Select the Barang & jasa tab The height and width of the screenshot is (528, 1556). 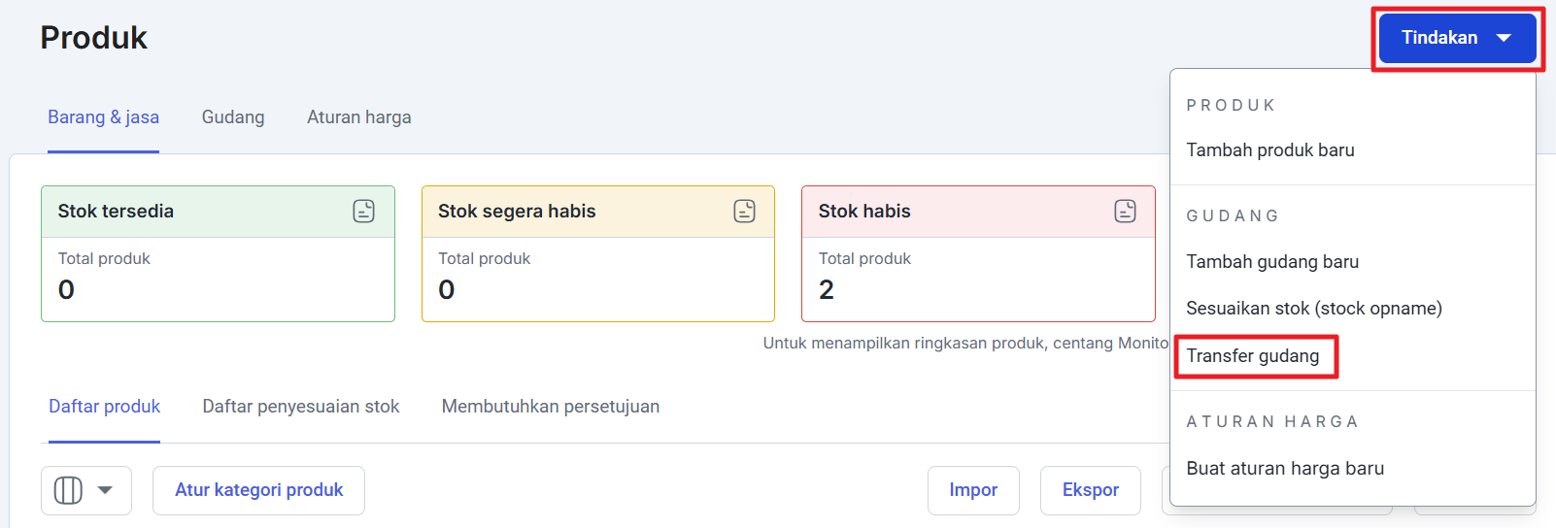click(103, 117)
